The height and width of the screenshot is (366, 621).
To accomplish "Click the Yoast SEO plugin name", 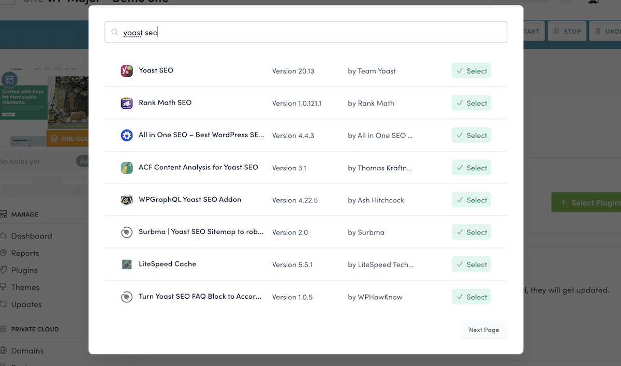I will point(156,70).
